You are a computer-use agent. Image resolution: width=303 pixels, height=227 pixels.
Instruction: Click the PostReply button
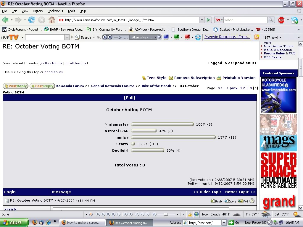(x=15, y=86)
